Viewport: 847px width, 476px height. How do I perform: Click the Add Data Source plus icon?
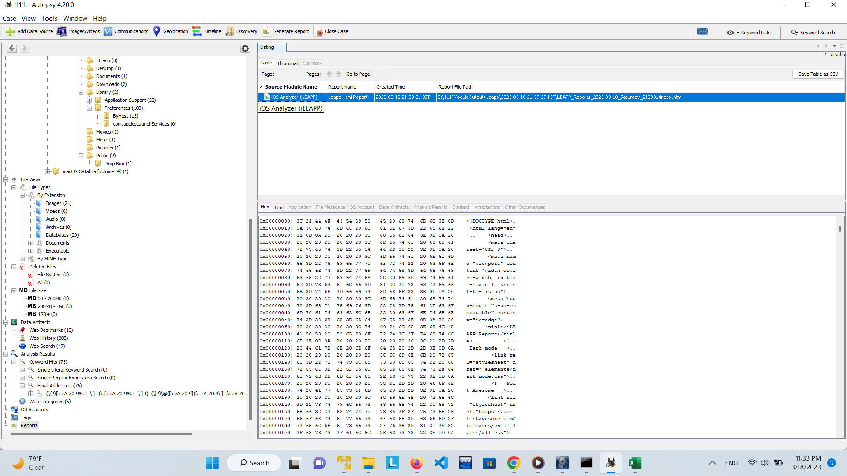point(10,31)
